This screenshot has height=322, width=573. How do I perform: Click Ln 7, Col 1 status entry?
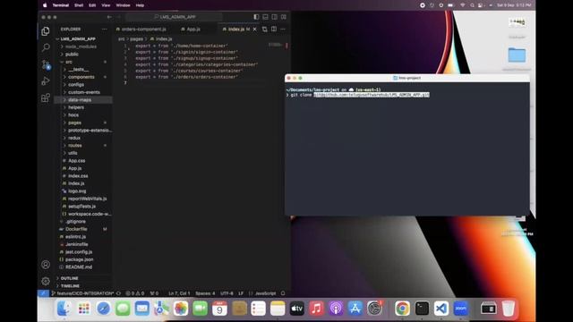click(179, 293)
